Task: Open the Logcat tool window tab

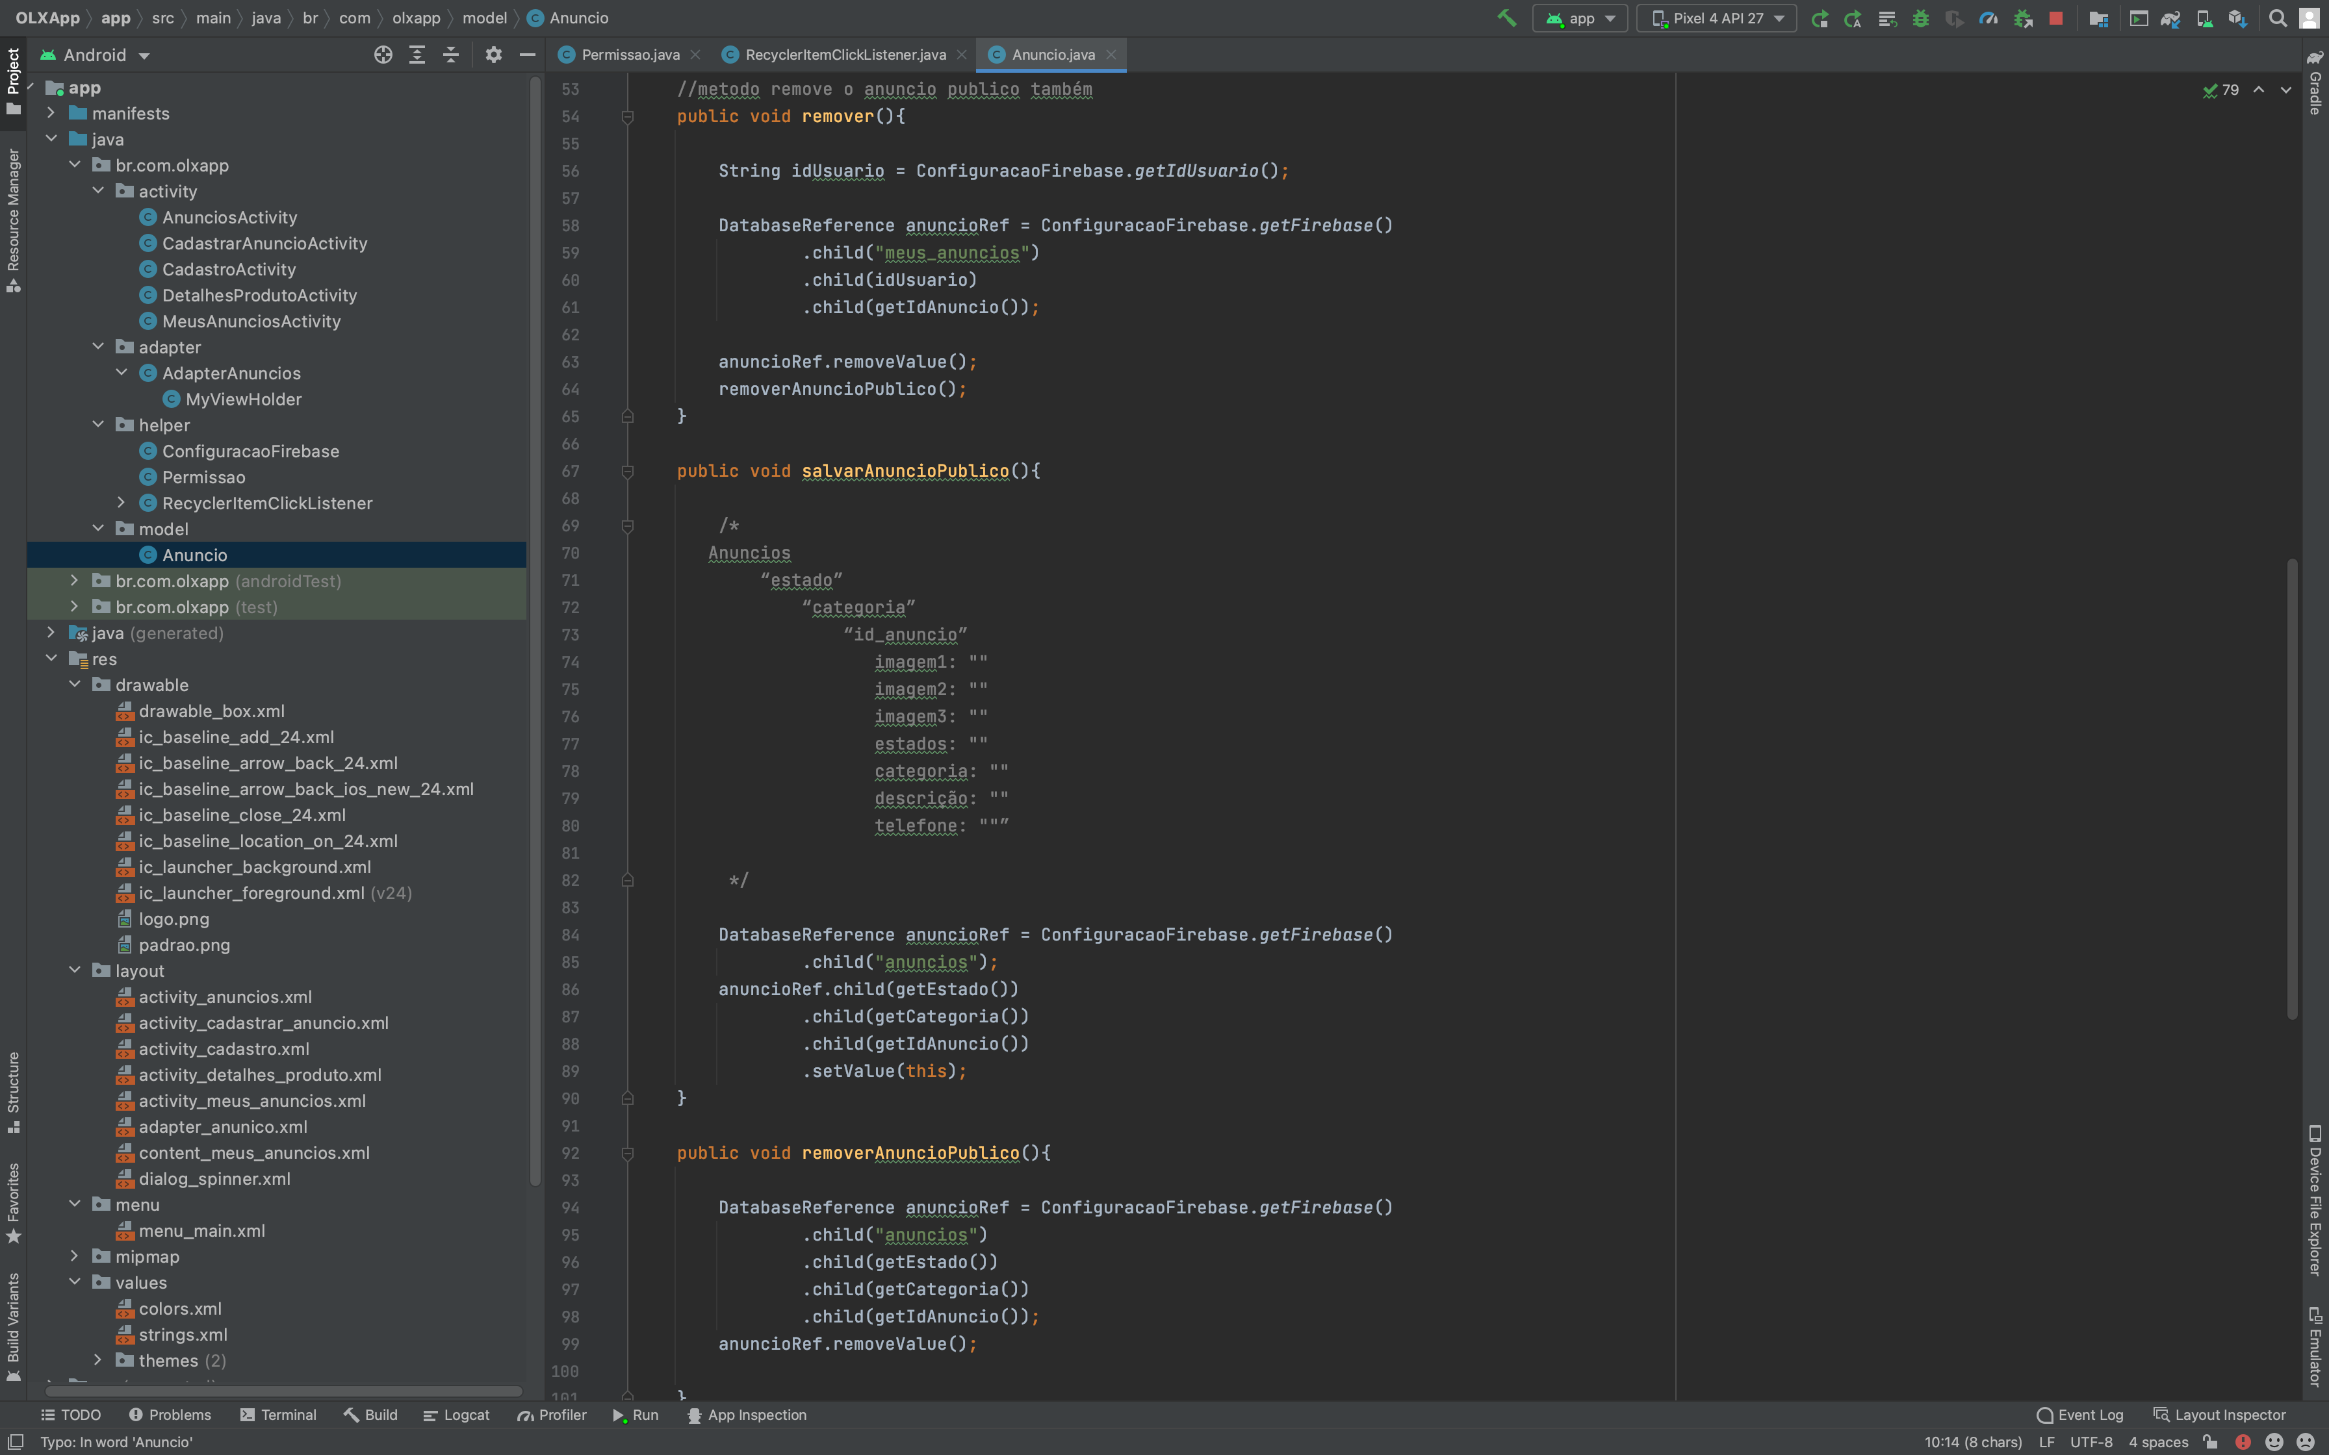Action: 456,1415
